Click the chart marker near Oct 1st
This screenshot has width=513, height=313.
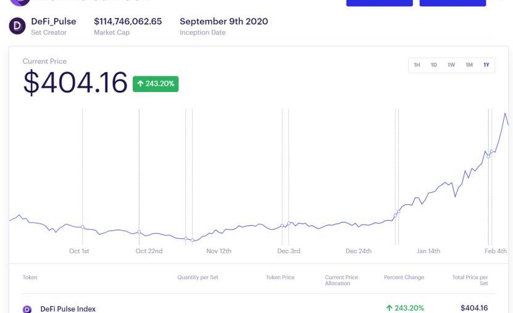tap(83, 227)
